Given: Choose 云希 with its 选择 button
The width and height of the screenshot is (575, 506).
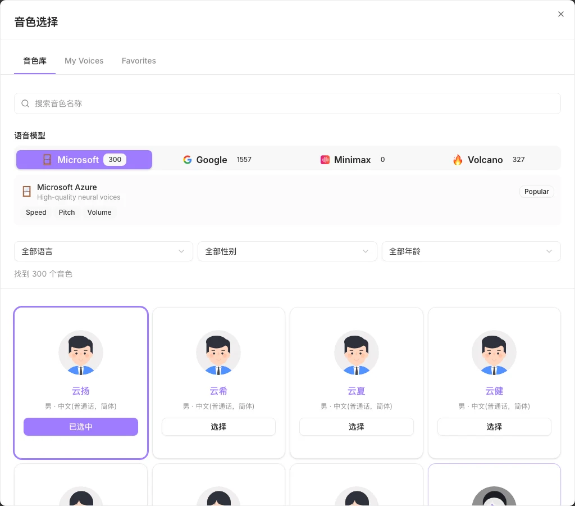Looking at the screenshot, I should click(218, 427).
